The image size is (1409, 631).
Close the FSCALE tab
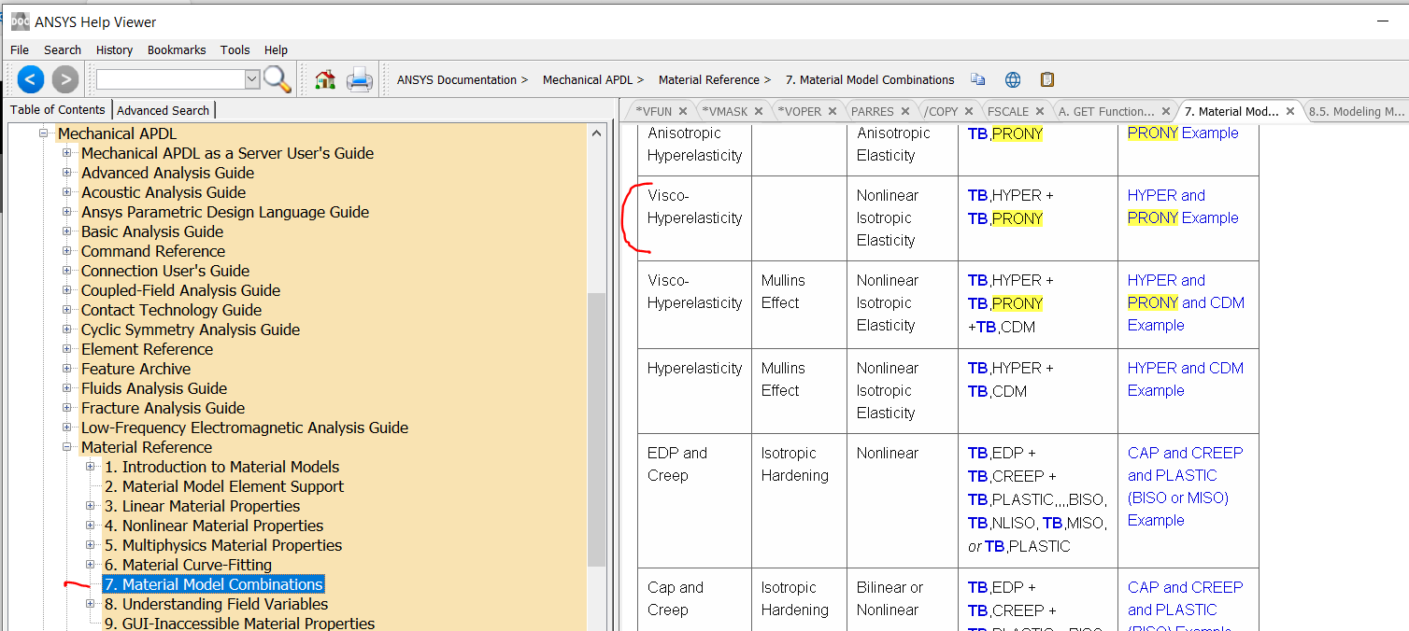tap(1040, 111)
